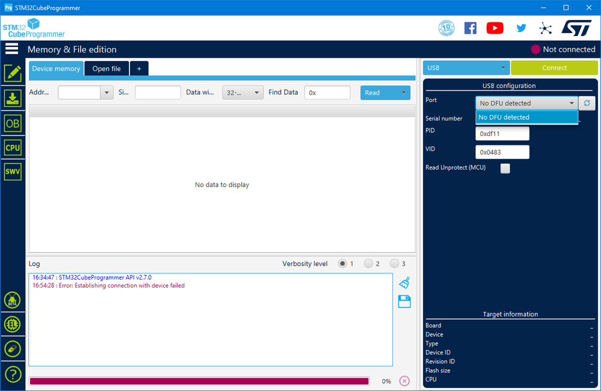Viewport: 601px width, 391px height.
Task: Expand the Read button dropdown arrow
Action: click(x=403, y=93)
